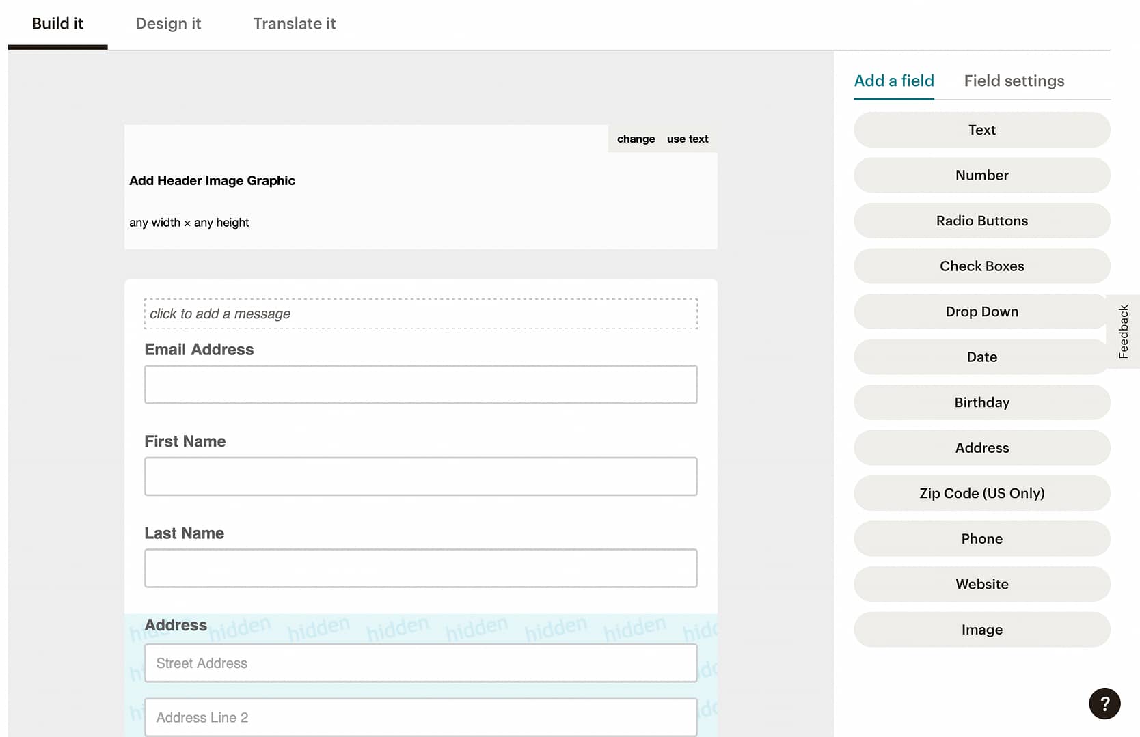Screen dimensions: 1140x737
Task: Select the Email Address field label
Action: (199, 350)
